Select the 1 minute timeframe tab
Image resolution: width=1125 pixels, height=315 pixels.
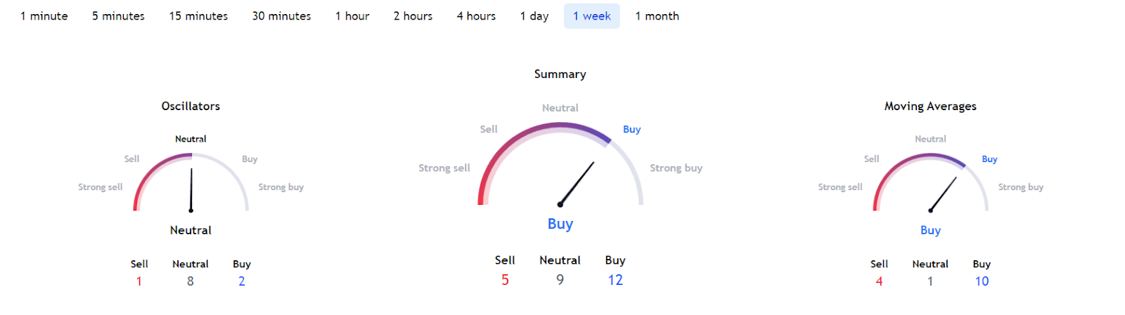(x=44, y=16)
